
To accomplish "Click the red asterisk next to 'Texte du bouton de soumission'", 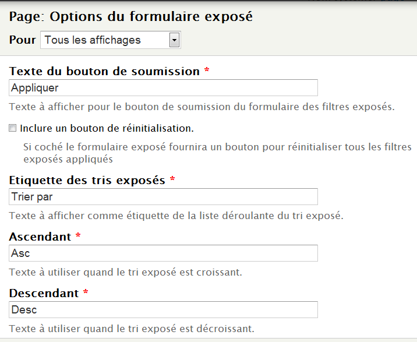I will pyautogui.click(x=207, y=71).
